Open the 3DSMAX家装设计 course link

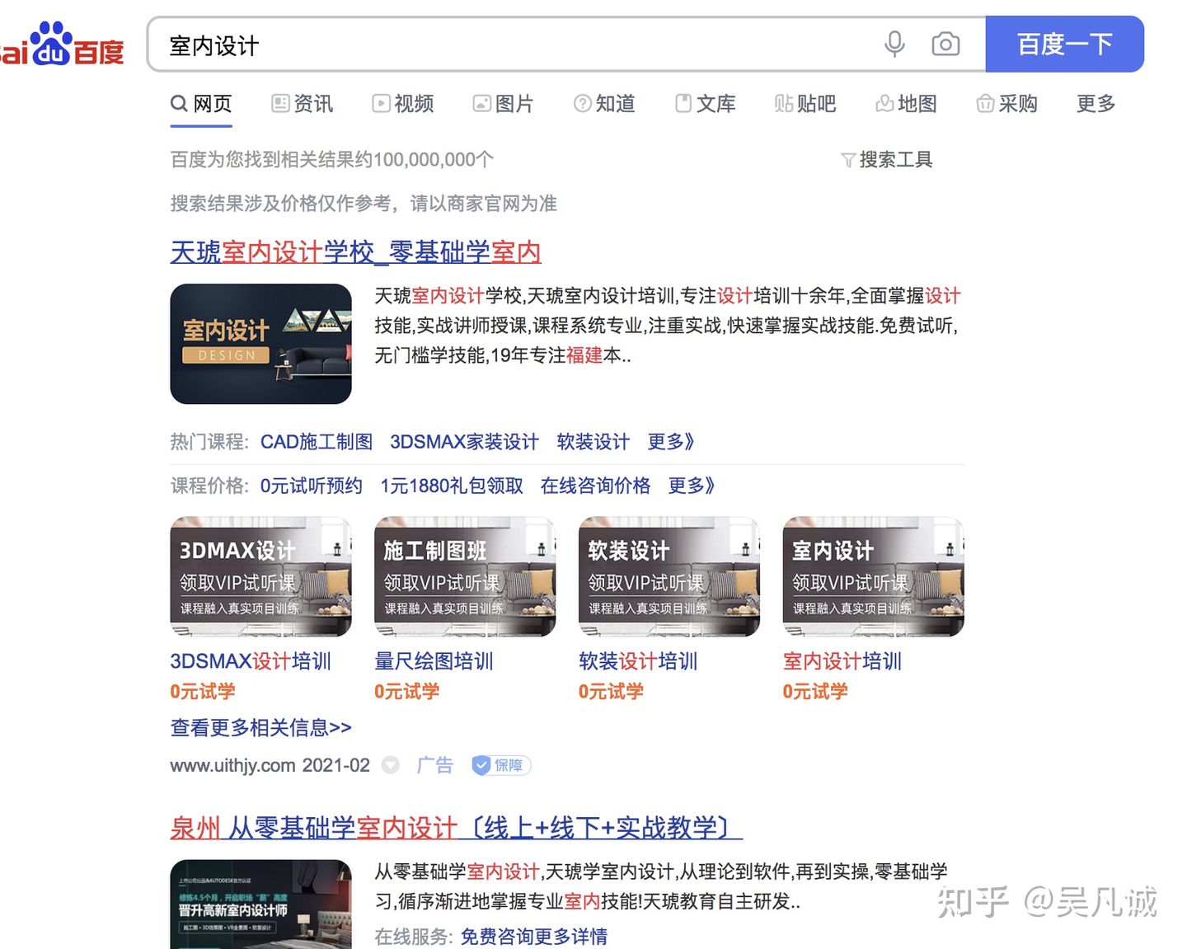(464, 442)
